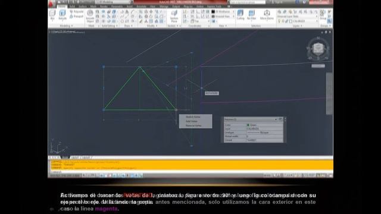Screen dimensions: 381x214
Task: Click in the command line input
Action: click(x=192, y=172)
